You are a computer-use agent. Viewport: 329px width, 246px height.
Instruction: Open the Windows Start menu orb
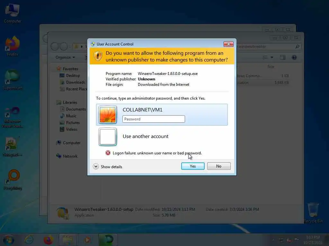click(9, 240)
